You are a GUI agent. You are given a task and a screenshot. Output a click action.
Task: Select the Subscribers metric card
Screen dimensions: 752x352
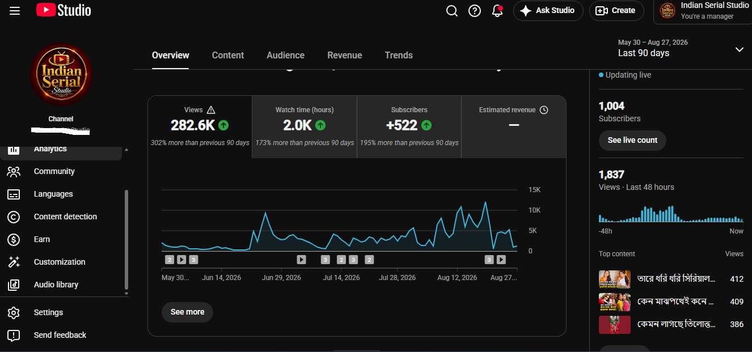pyautogui.click(x=409, y=127)
